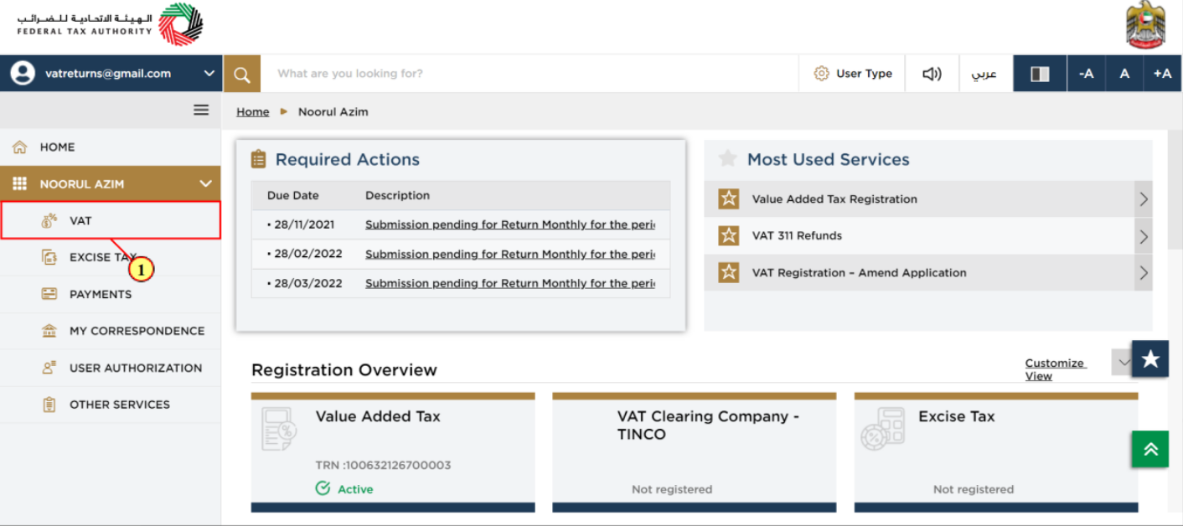Click the Noorul Azim breadcrumb text
Image resolution: width=1183 pixels, height=526 pixels.
(333, 111)
